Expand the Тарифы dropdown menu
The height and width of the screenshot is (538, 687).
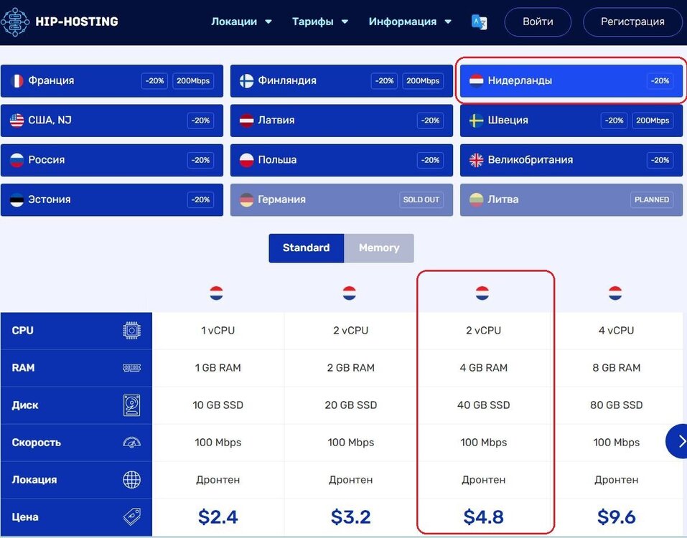coord(320,22)
